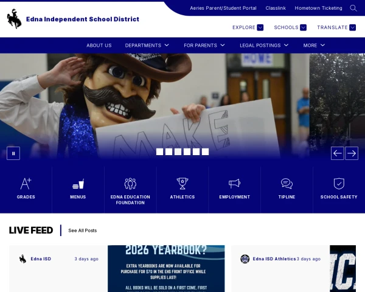The width and height of the screenshot is (365, 292).
Task: Select the first slide indicator
Action: 159,152
